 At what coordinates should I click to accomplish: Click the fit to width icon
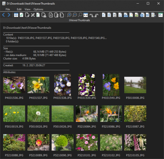pyautogui.click(x=86, y=15)
